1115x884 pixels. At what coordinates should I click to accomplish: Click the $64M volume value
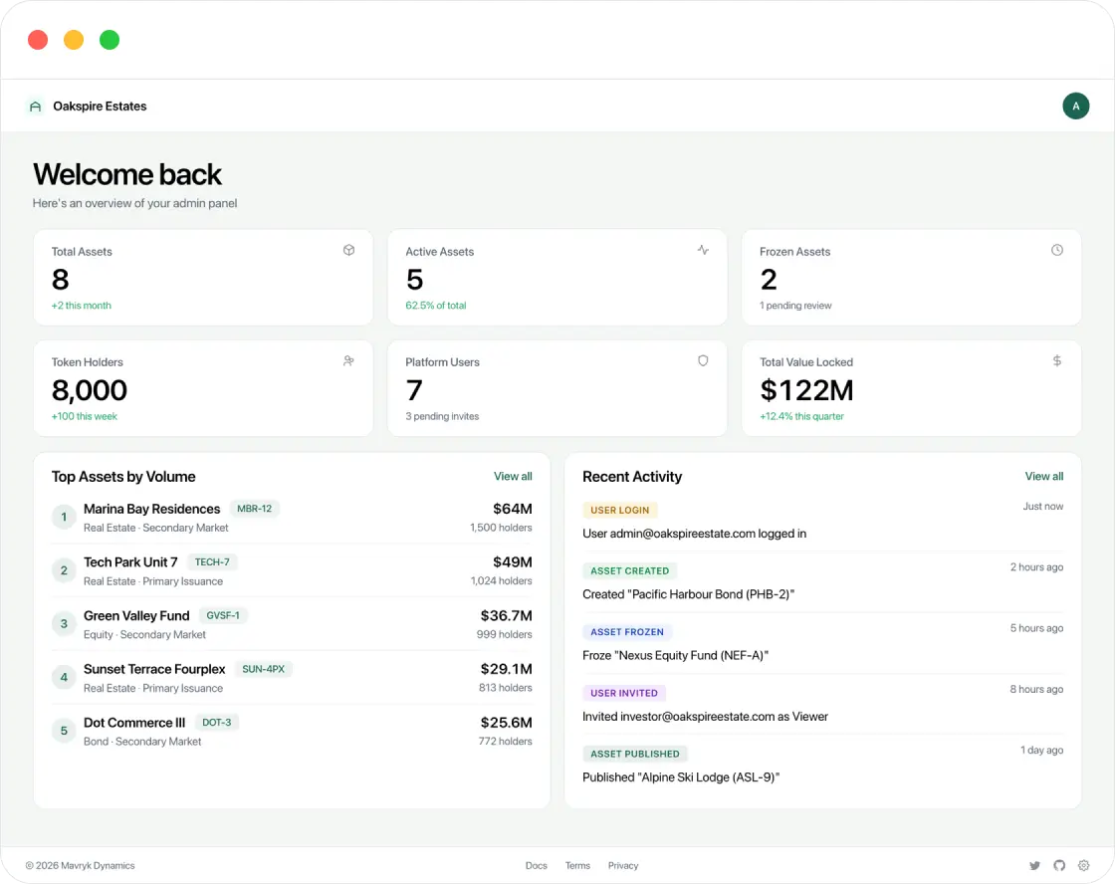pyautogui.click(x=512, y=509)
